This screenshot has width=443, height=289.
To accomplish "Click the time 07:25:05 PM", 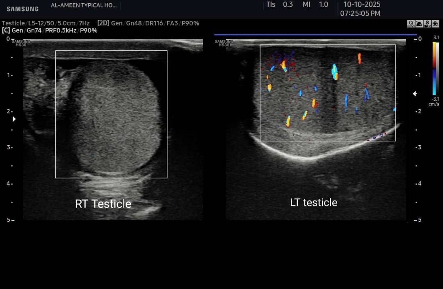I will [360, 13].
